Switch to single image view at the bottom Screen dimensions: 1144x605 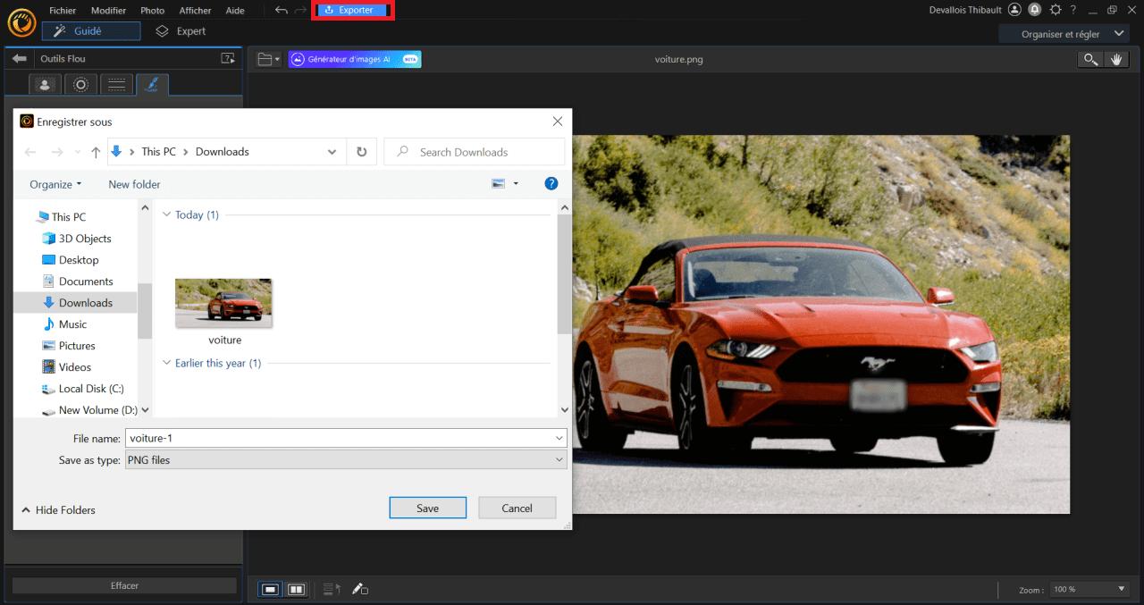click(x=269, y=589)
